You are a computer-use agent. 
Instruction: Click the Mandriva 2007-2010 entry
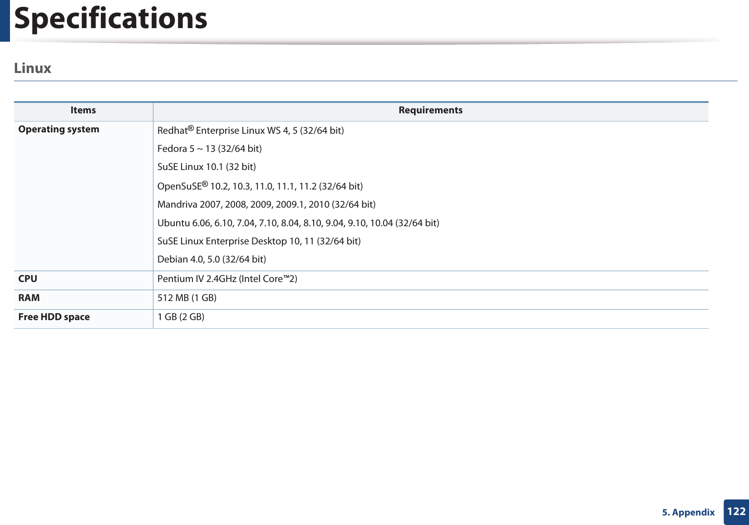pyautogui.click(x=266, y=204)
